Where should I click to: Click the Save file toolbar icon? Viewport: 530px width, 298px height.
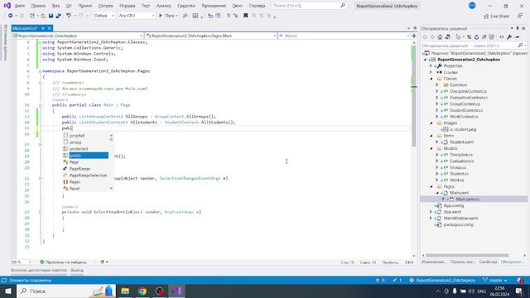click(51, 16)
